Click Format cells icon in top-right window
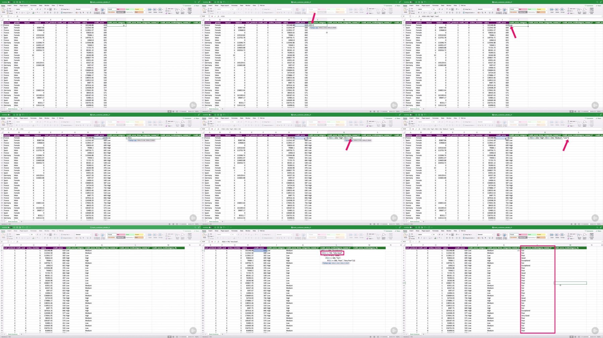The width and height of the screenshot is (603, 338). (562, 10)
